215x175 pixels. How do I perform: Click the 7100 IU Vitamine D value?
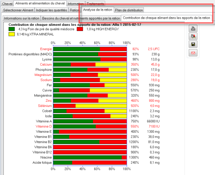pos(154,126)
